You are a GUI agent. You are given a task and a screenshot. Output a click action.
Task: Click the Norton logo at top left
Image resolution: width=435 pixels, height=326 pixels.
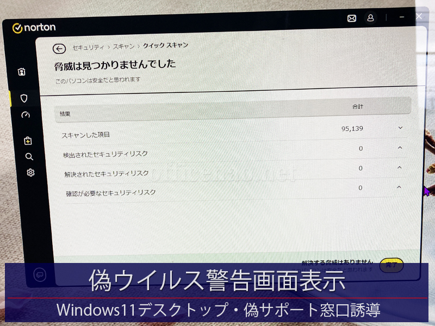point(34,28)
